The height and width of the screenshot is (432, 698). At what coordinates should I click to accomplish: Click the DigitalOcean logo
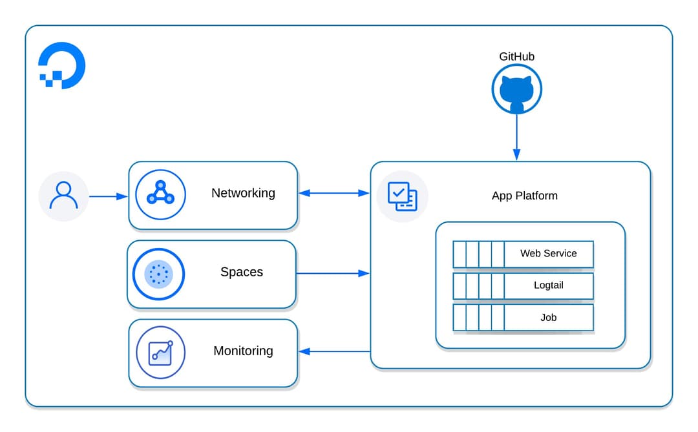[x=62, y=65]
